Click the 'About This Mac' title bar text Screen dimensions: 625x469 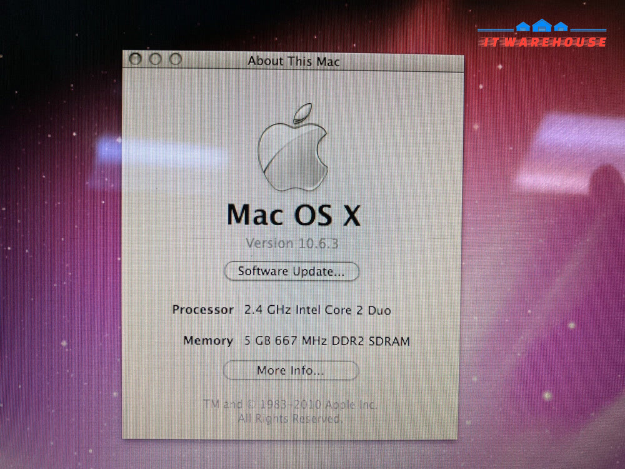[293, 61]
